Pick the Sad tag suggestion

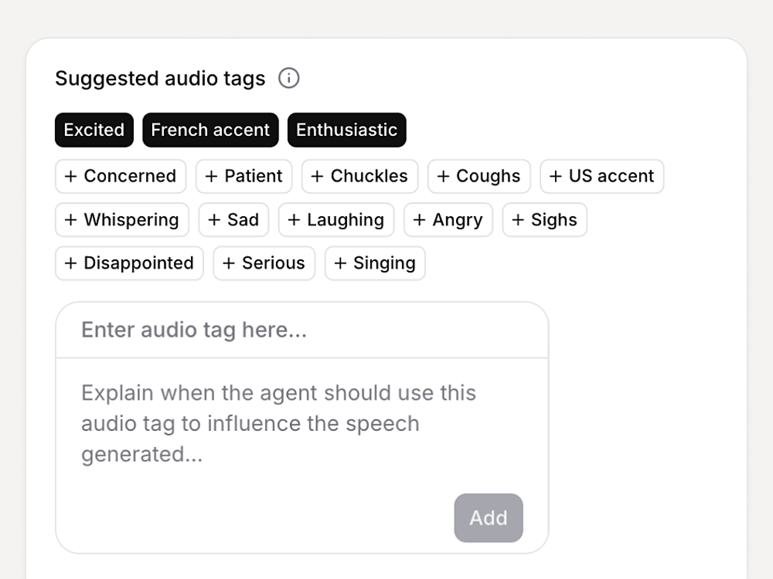233,220
